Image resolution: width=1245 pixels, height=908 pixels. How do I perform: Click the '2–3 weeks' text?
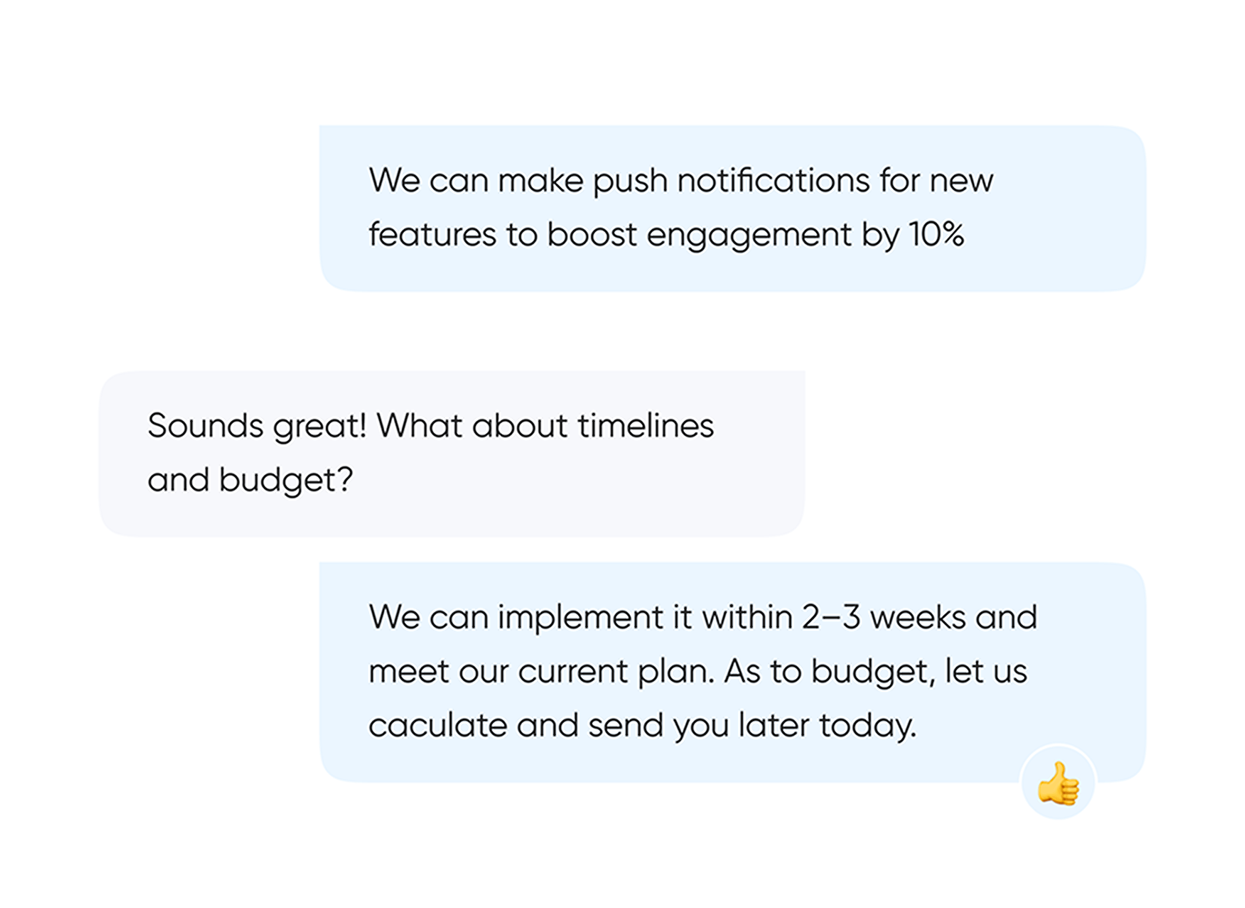pyautogui.click(x=883, y=617)
